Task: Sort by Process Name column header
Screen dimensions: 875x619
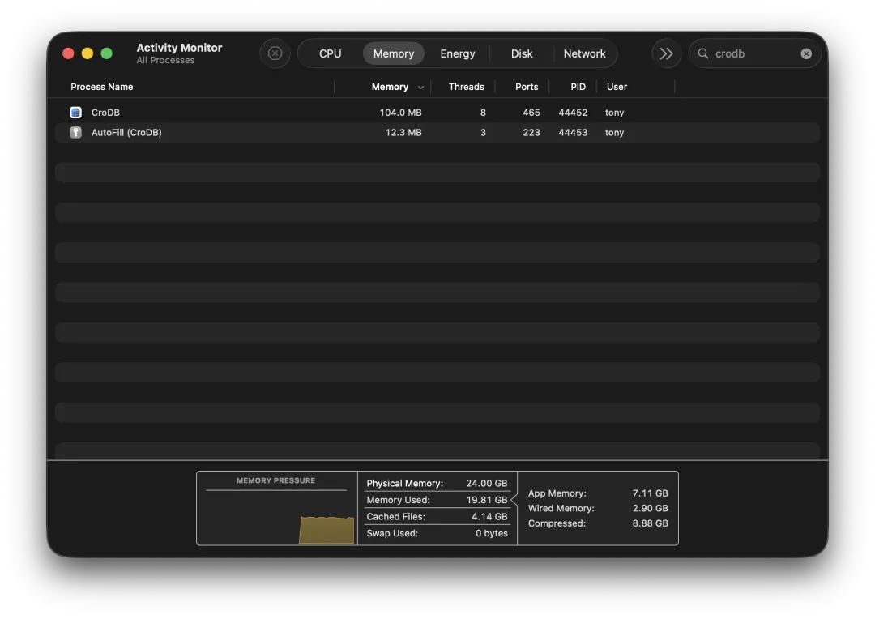Action: tap(101, 87)
